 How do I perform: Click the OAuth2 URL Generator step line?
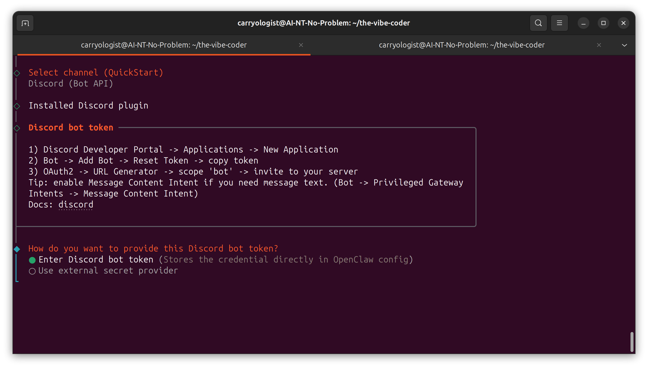[193, 171]
